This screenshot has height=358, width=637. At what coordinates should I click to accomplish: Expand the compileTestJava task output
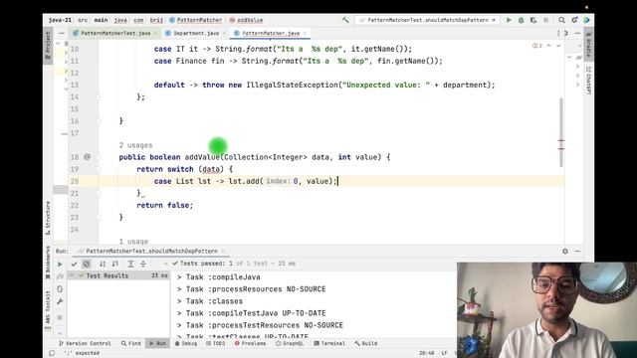(x=179, y=313)
